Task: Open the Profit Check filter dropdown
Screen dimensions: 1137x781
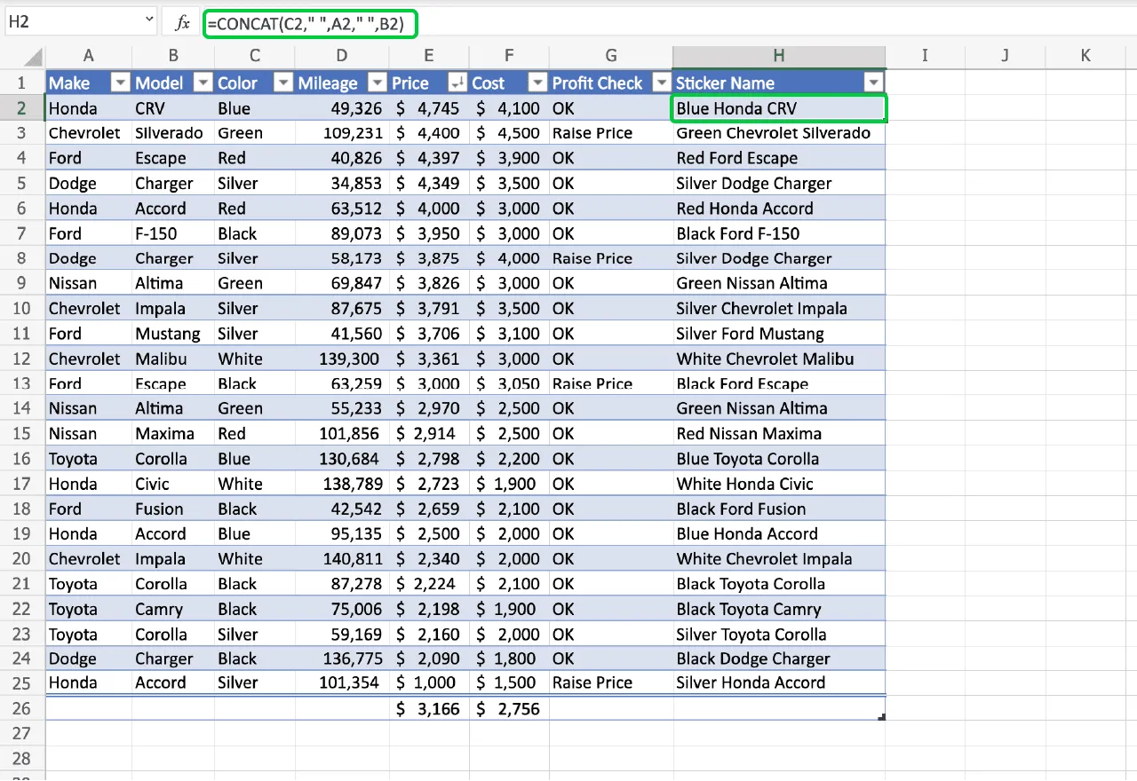Action: click(662, 83)
